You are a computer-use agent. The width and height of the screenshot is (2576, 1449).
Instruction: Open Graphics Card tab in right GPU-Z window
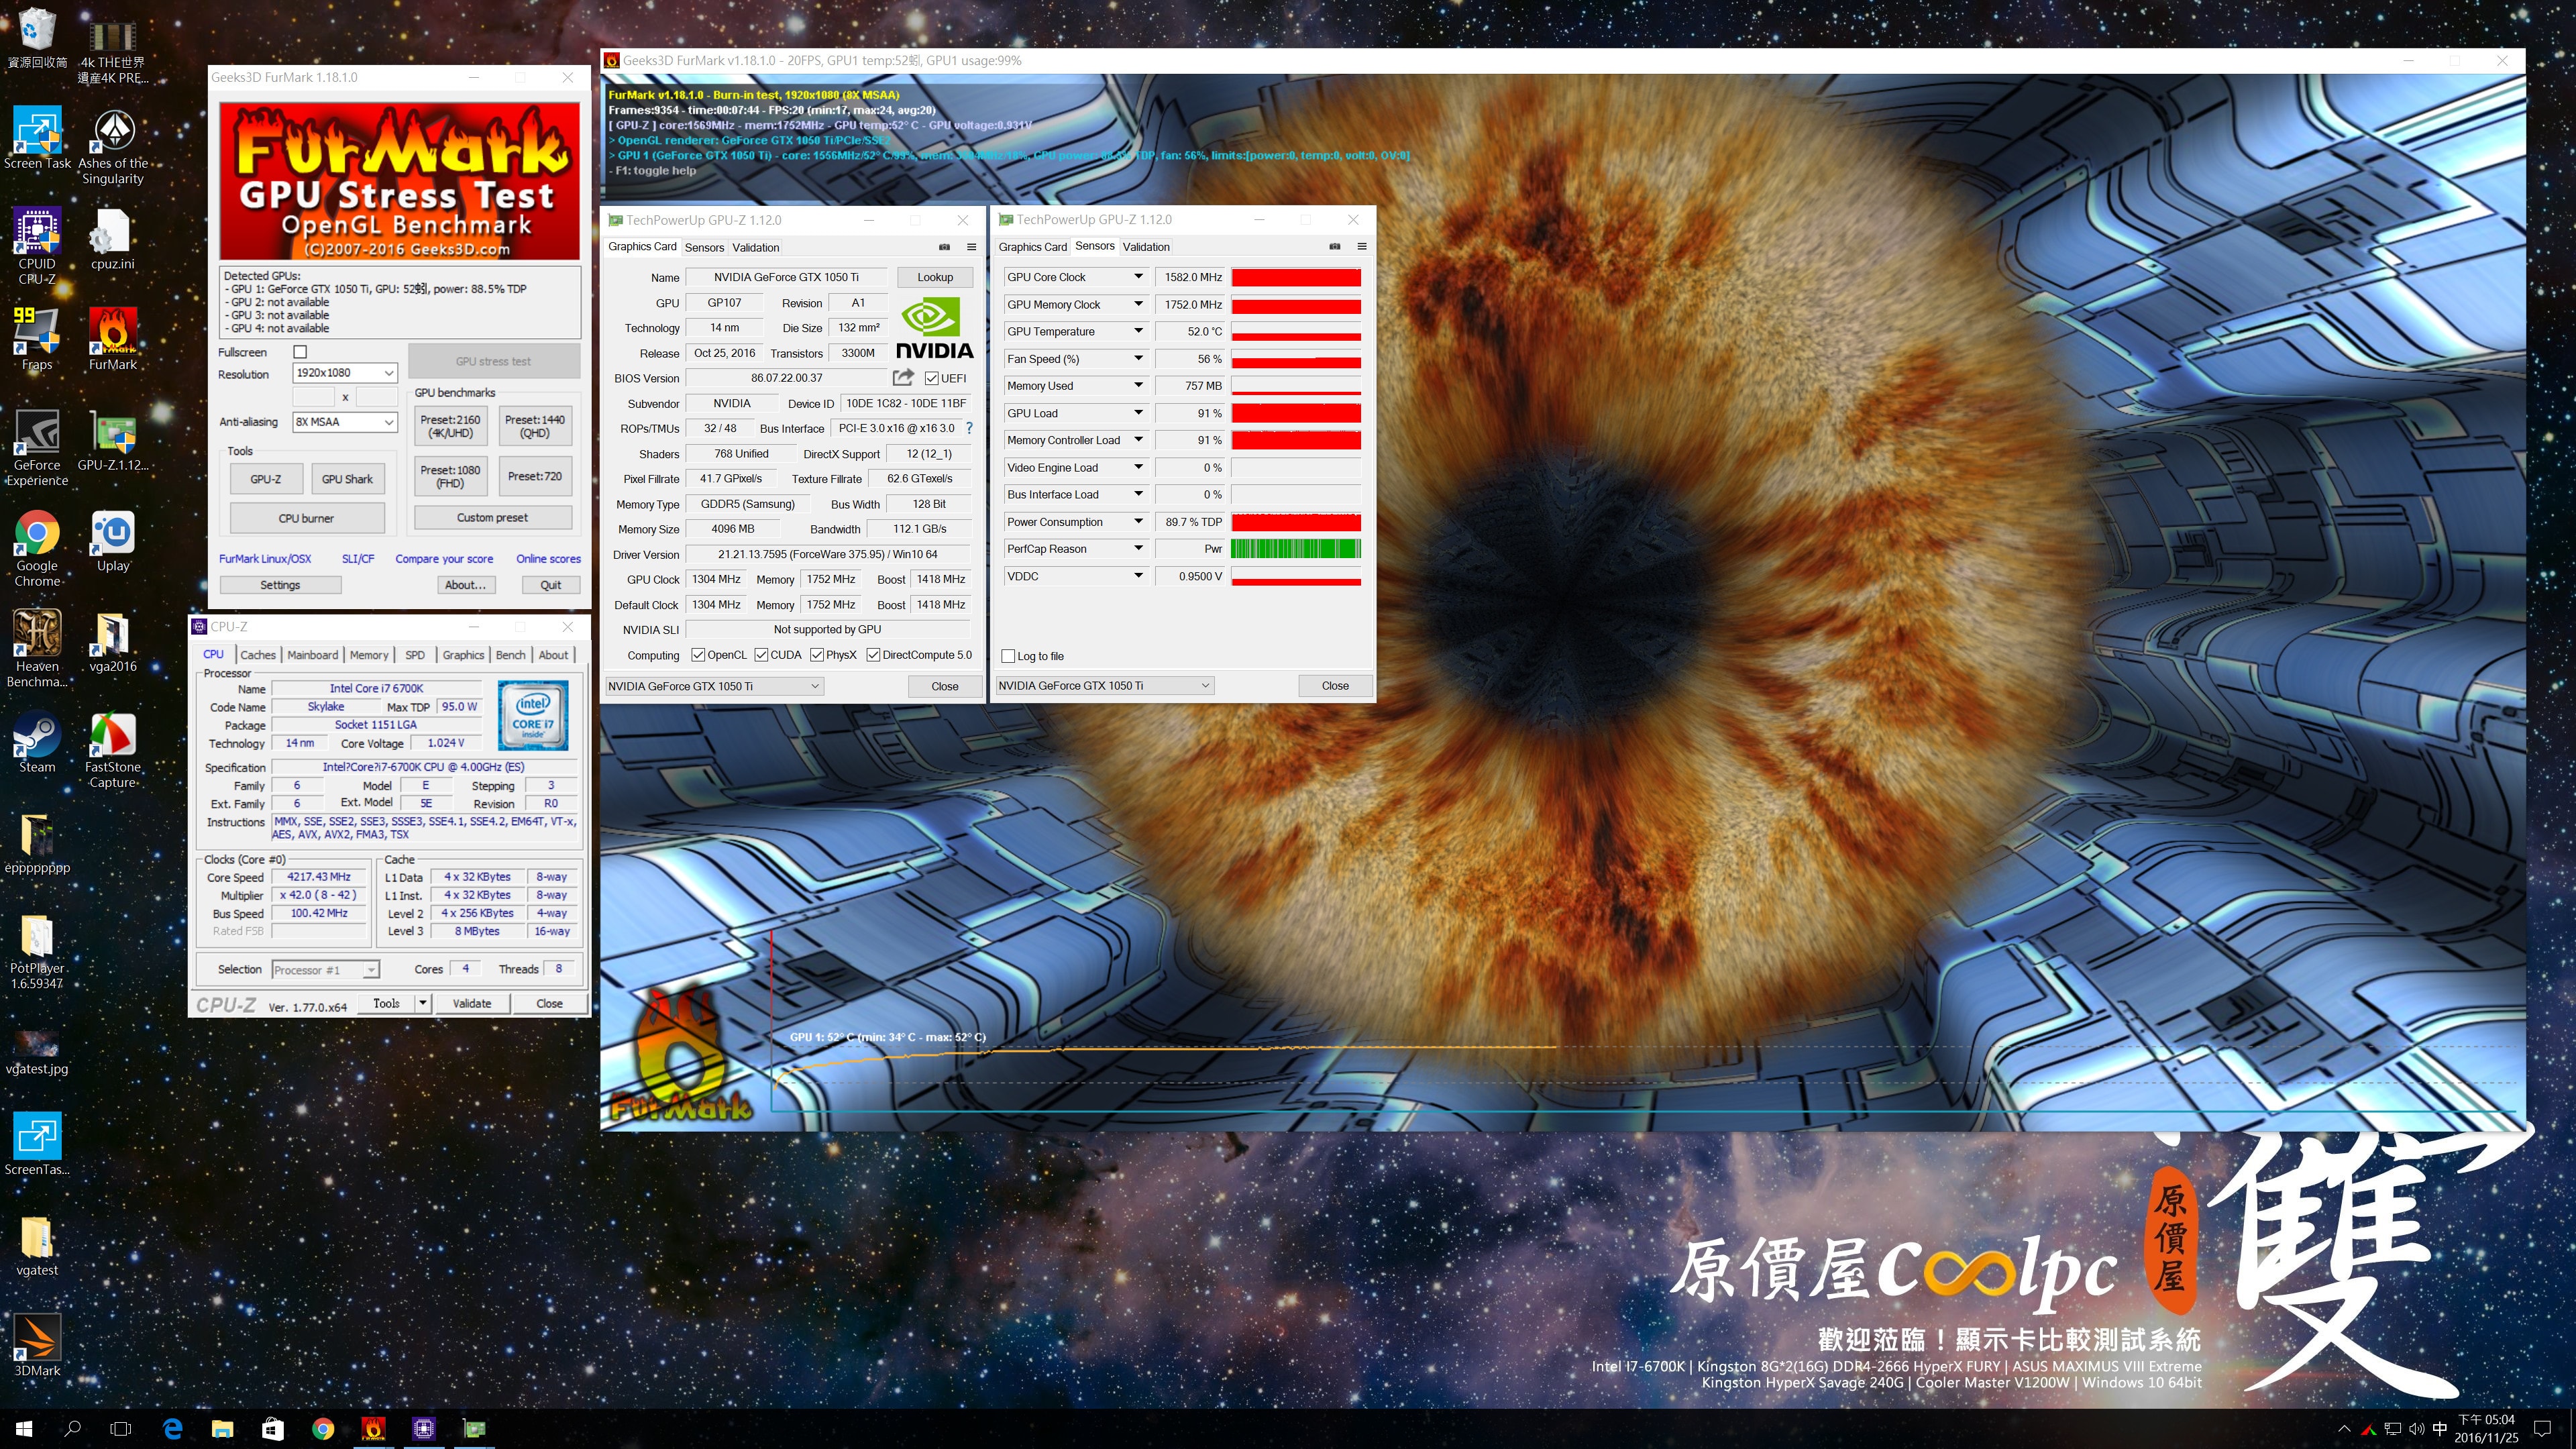tap(1032, 247)
